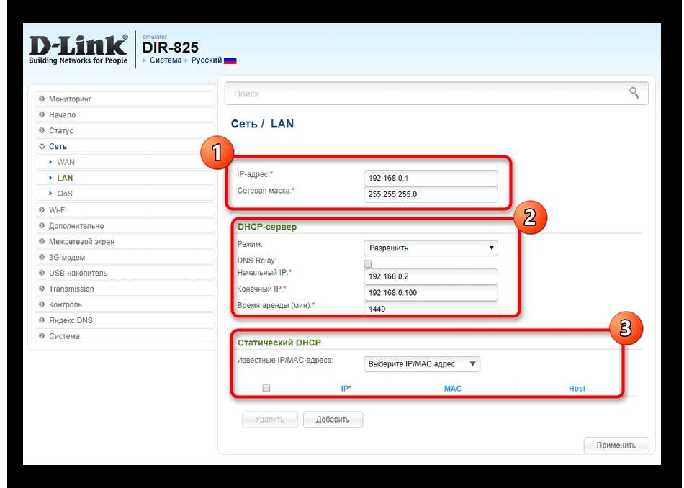Viewport: 684px width, 488px height.
Task: Click Сеть breadcrumb link
Action: [244, 124]
